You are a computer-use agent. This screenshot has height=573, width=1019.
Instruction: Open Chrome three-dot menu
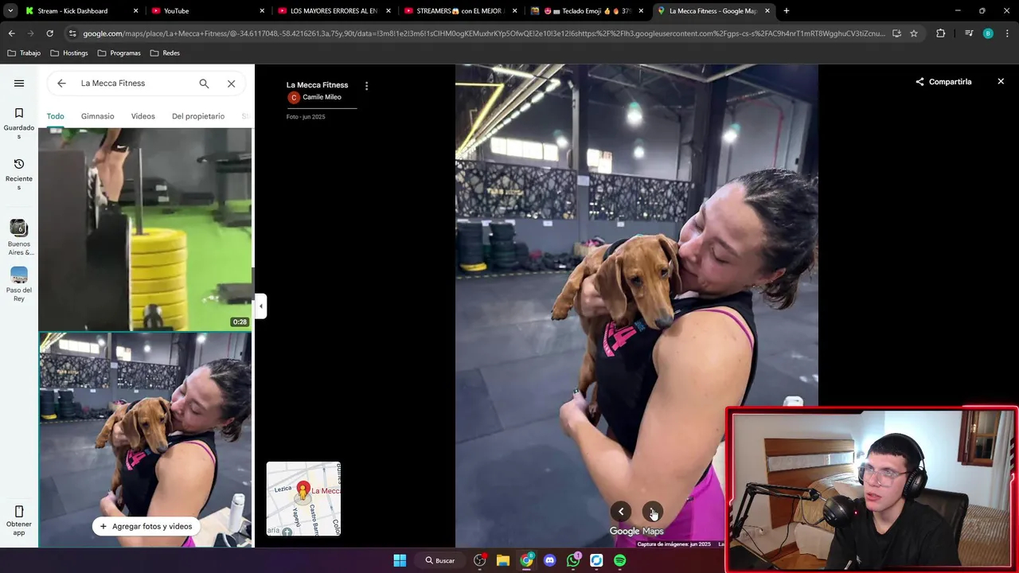(x=1007, y=33)
